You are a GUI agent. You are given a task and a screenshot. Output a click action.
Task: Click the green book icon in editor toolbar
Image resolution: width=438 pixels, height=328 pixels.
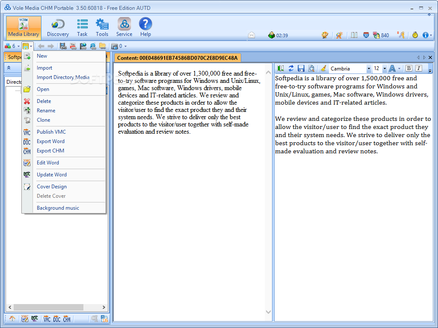point(281,68)
